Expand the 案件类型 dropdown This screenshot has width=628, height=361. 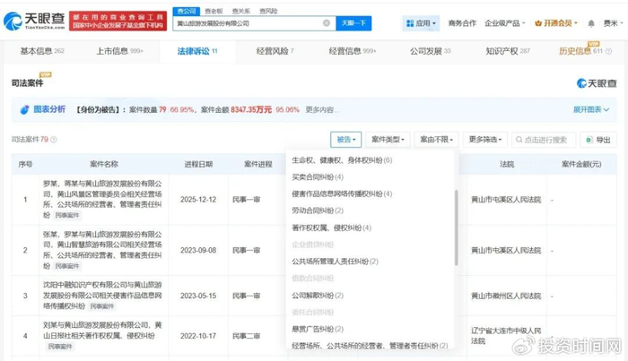[x=388, y=140]
